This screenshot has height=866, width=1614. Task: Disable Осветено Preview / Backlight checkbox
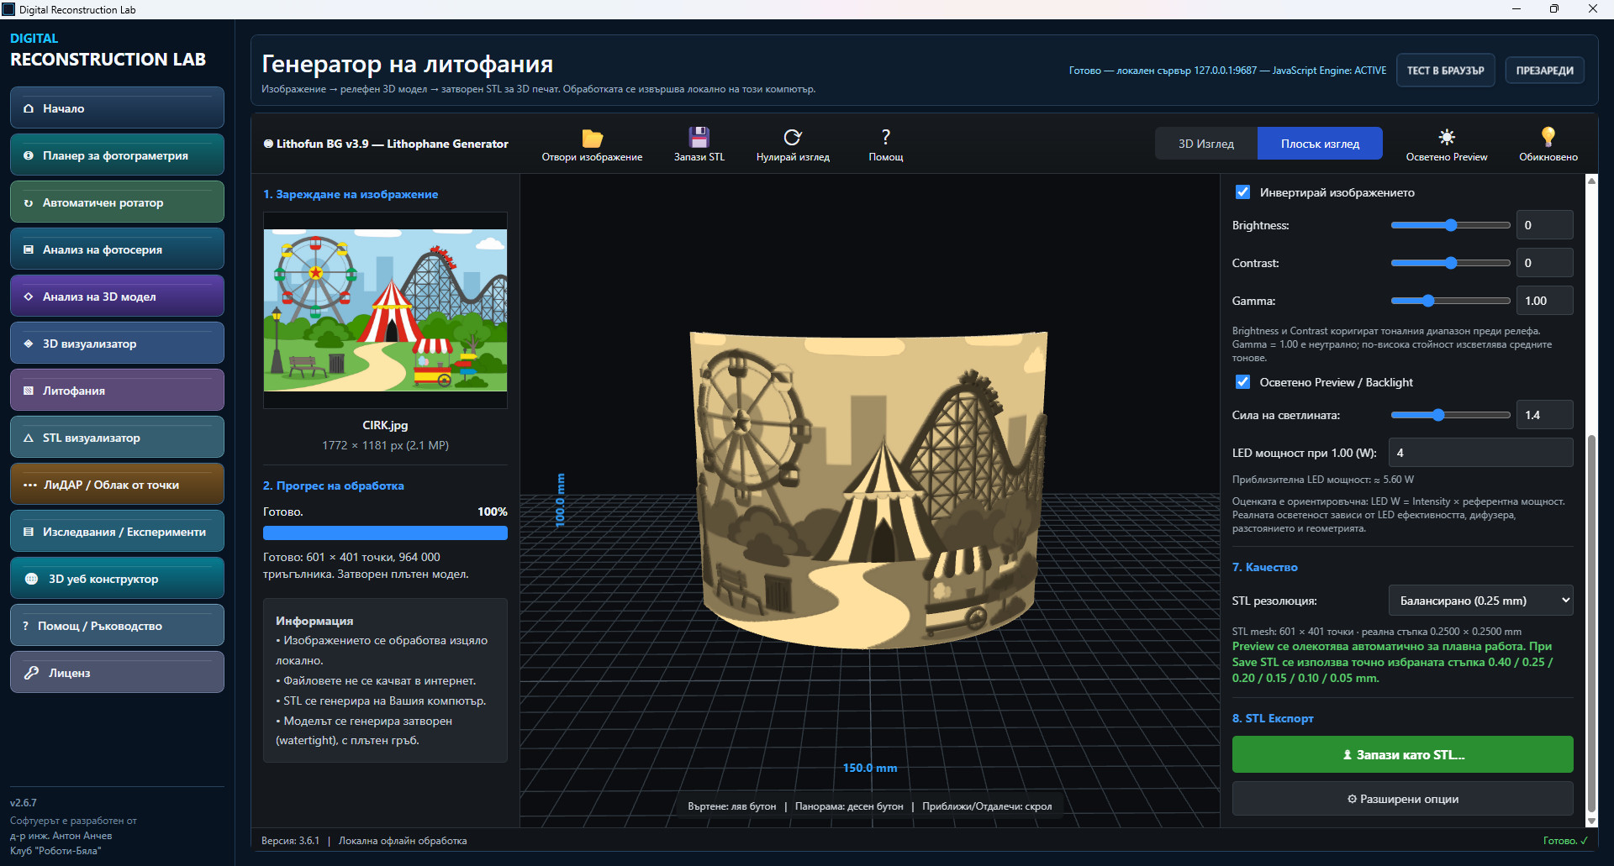point(1242,382)
